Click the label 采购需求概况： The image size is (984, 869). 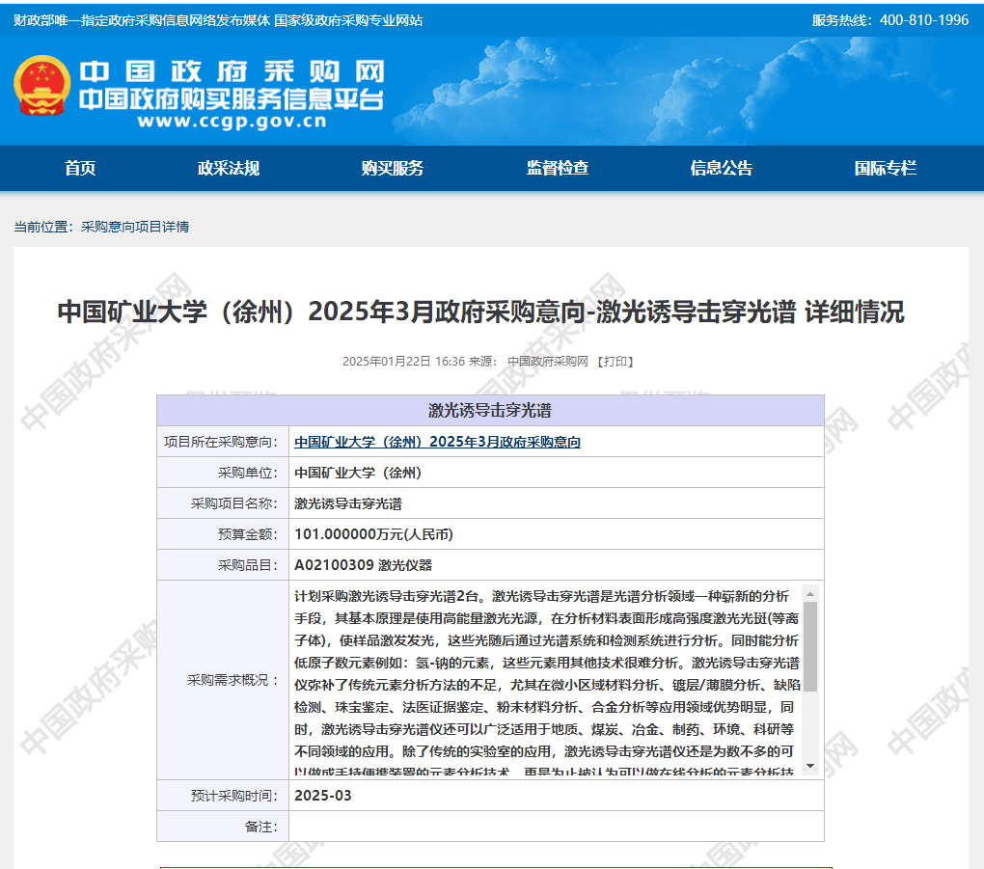232,680
